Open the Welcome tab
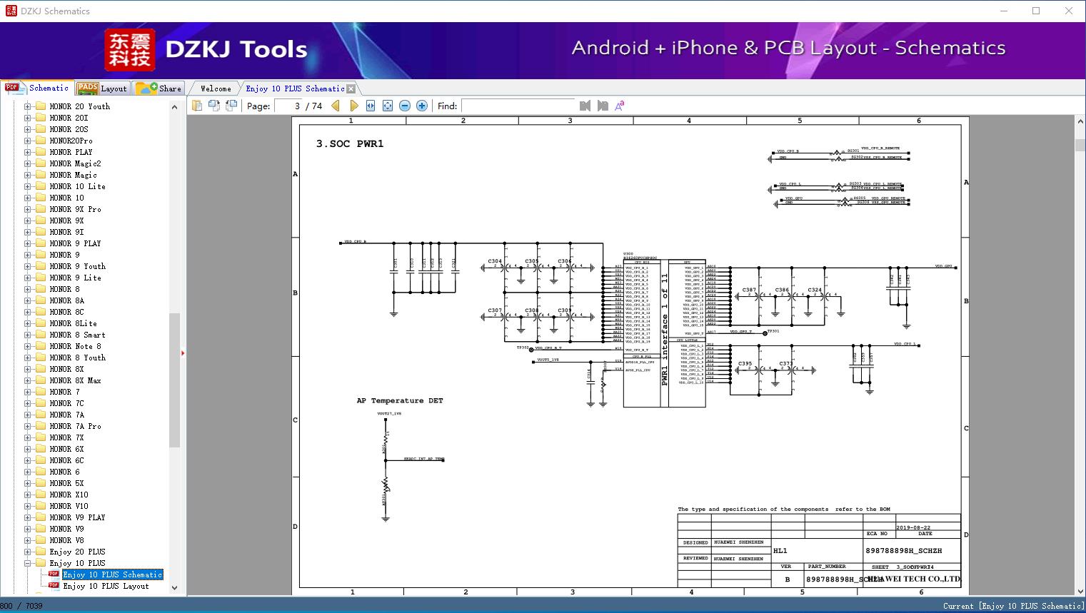The image size is (1086, 613). (216, 88)
